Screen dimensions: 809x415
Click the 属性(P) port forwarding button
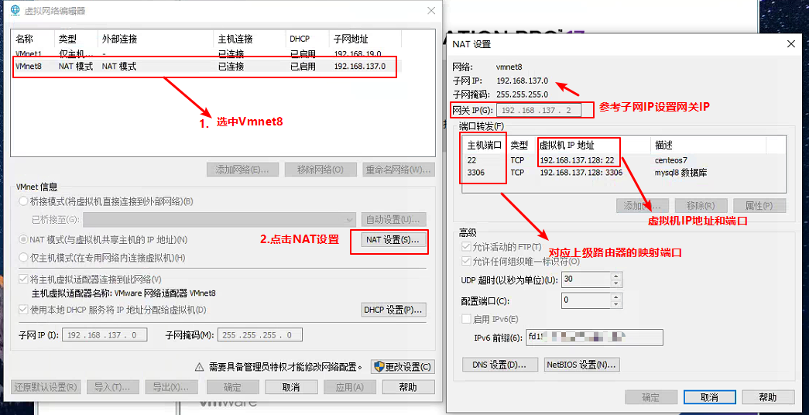[x=759, y=206]
